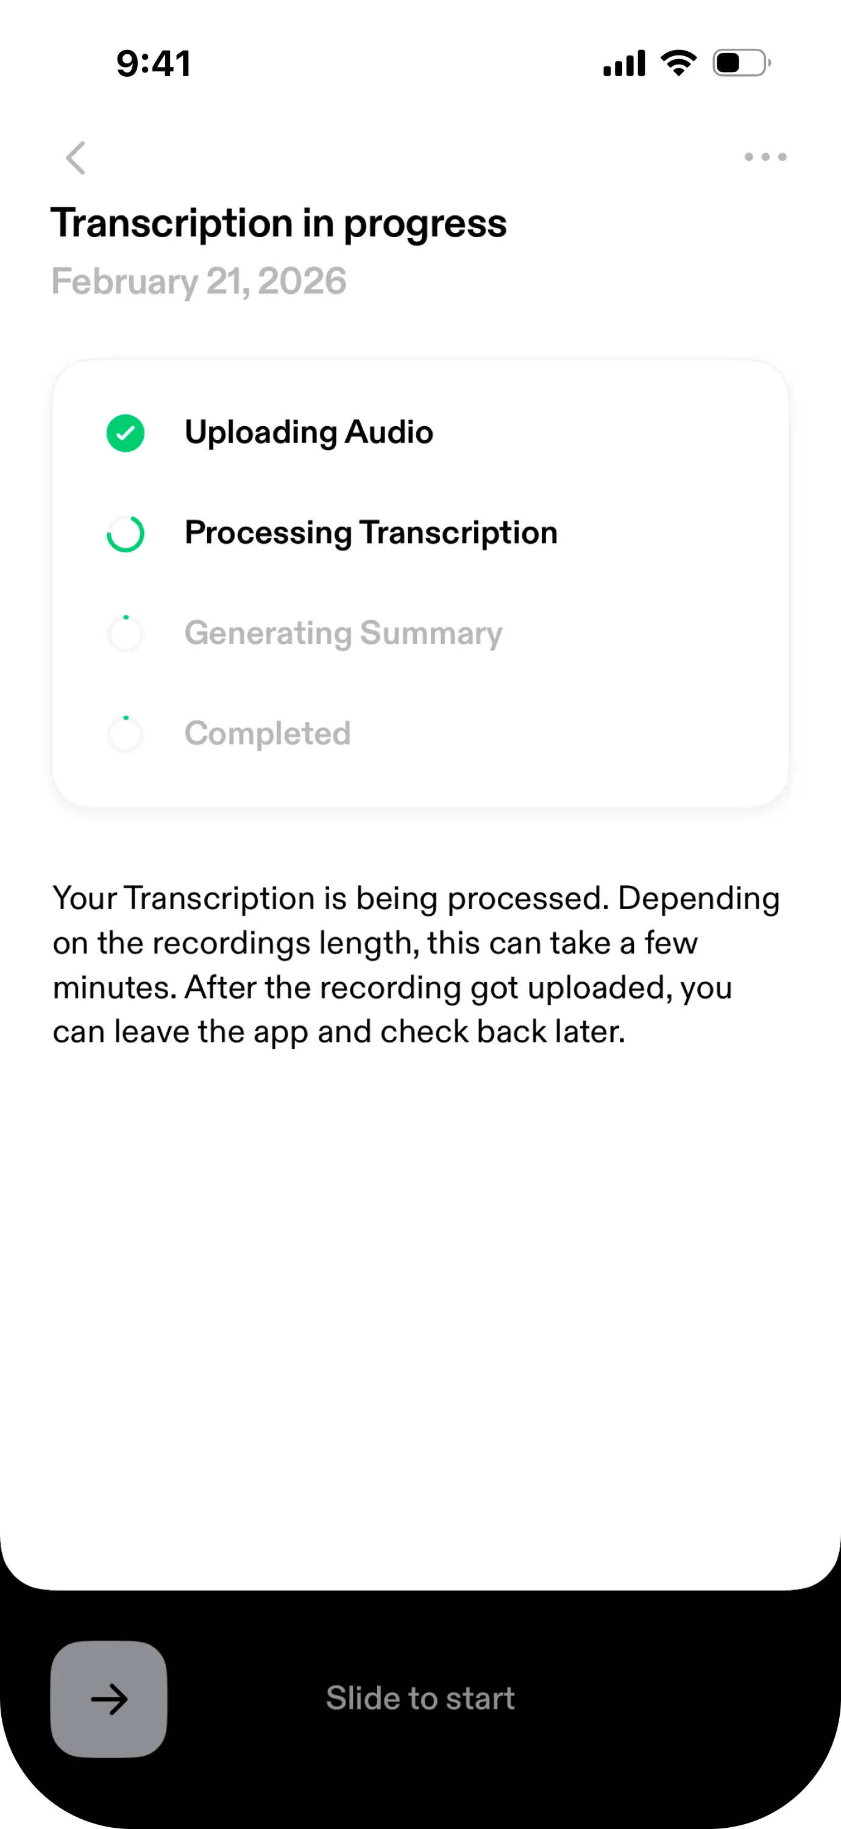Click the pending circle beside Generating Summary
The image size is (841, 1829).
point(126,634)
